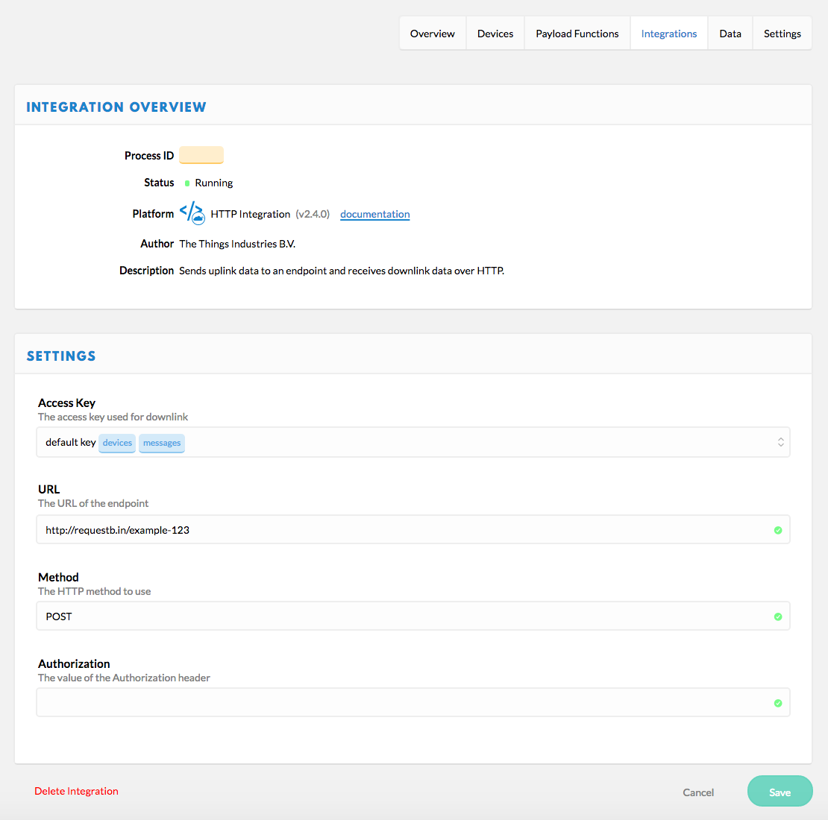Click the green Running status indicator

tap(187, 183)
